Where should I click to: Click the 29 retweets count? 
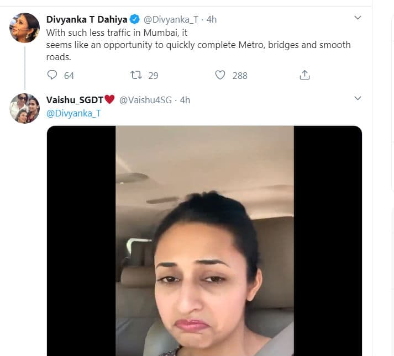[153, 76]
